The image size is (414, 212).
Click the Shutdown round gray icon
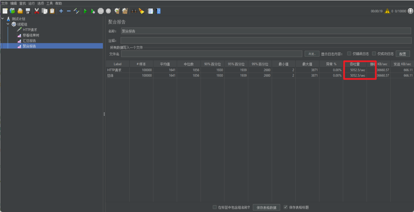click(108, 11)
